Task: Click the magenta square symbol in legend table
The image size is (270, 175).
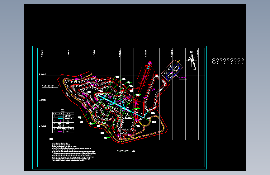Action: [60, 121]
